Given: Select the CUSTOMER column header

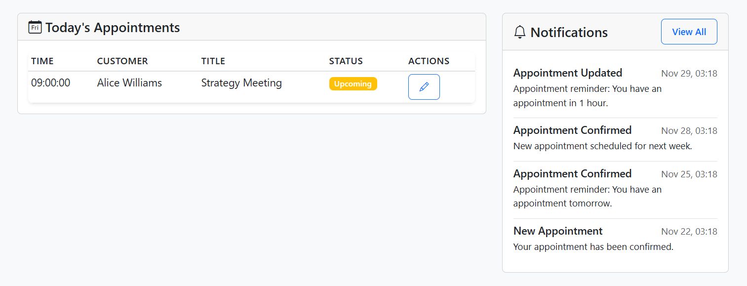Looking at the screenshot, I should pyautogui.click(x=122, y=61).
